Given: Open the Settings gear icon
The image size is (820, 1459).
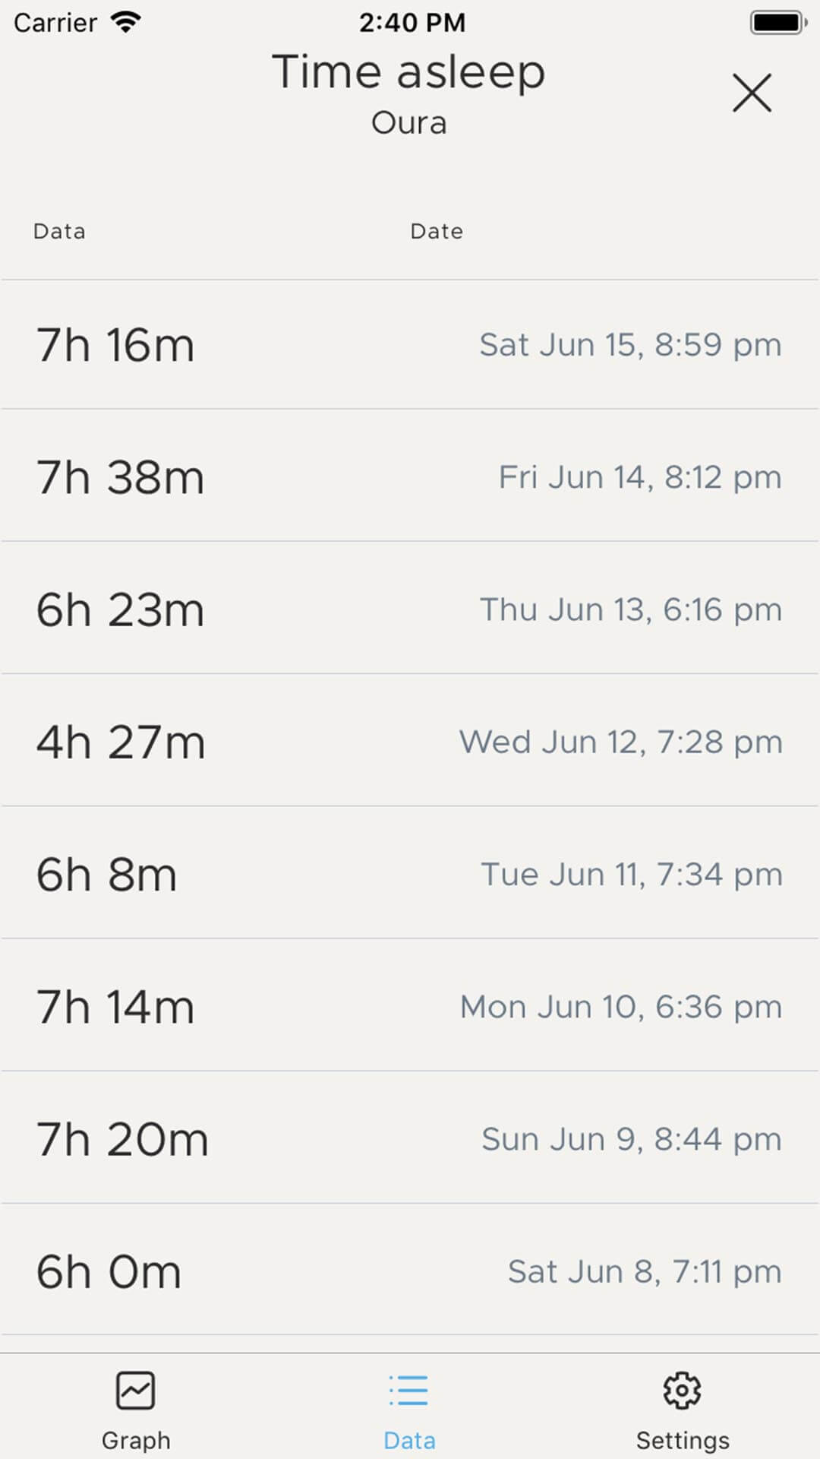Looking at the screenshot, I should (682, 1391).
